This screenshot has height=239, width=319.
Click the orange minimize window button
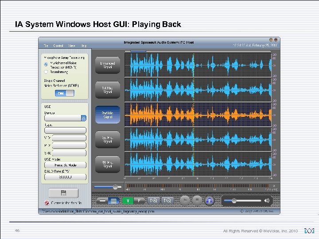[271, 40]
